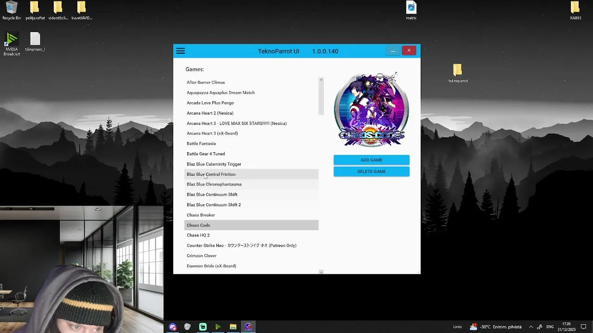The width and height of the screenshot is (593, 333).
Task: Select Battle Fantasia in the games list
Action: click(252, 143)
